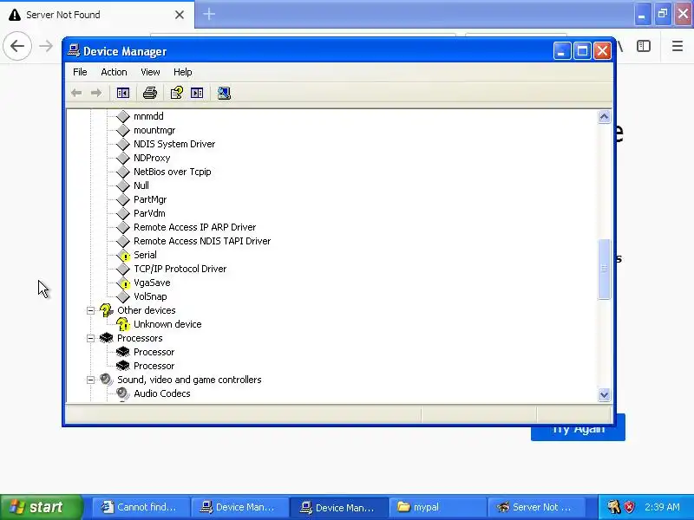The image size is (694, 520).
Task: Click the taskbar clock showing 2:39 AM
Action: 662,507
